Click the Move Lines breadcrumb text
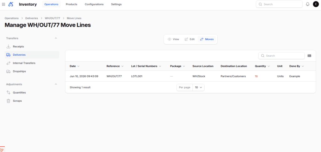Image resolution: width=321 pixels, height=152 pixels. (x=74, y=18)
